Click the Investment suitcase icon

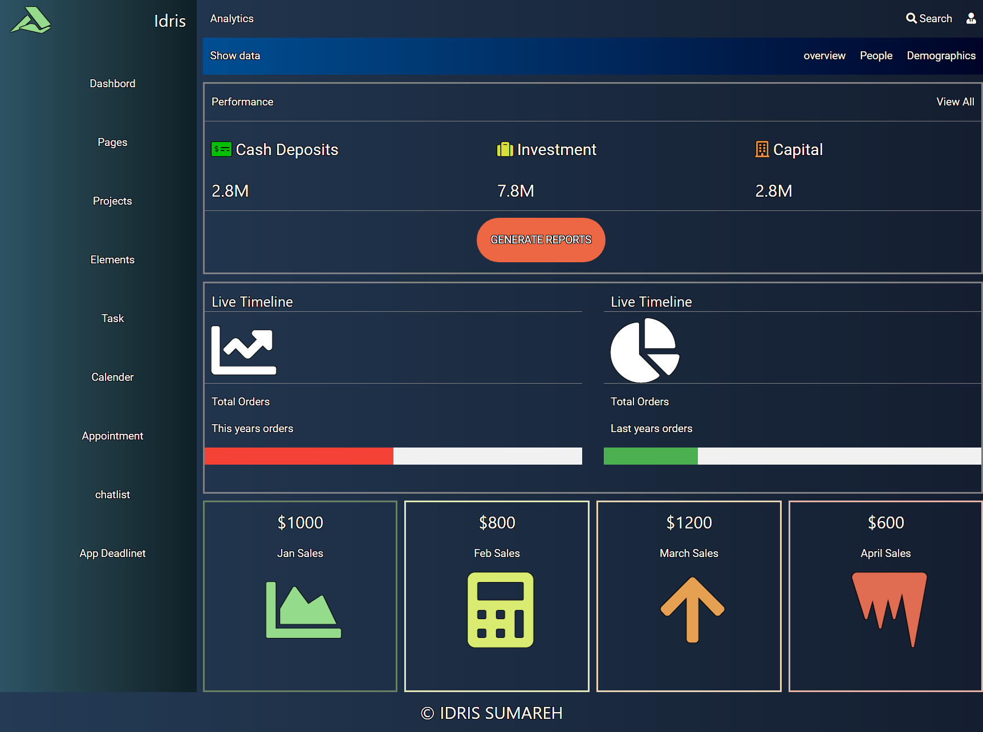[x=505, y=149]
